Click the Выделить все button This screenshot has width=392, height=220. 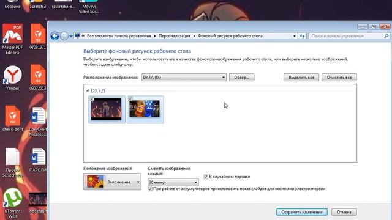click(301, 78)
